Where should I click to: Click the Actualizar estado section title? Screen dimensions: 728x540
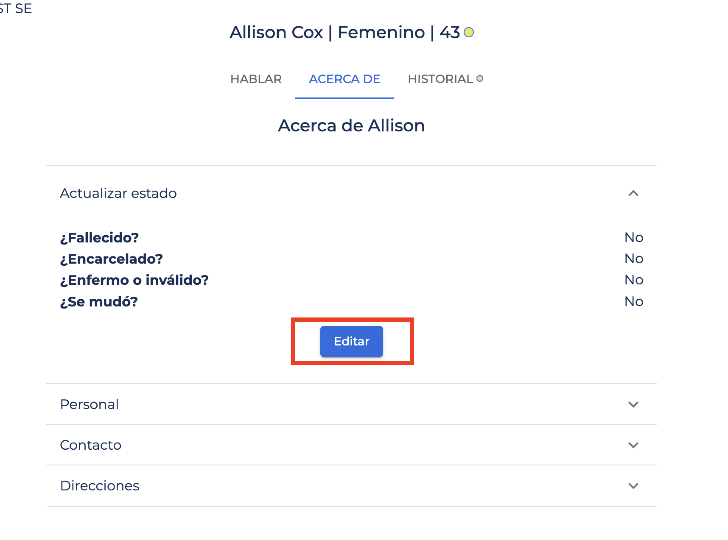pos(118,193)
